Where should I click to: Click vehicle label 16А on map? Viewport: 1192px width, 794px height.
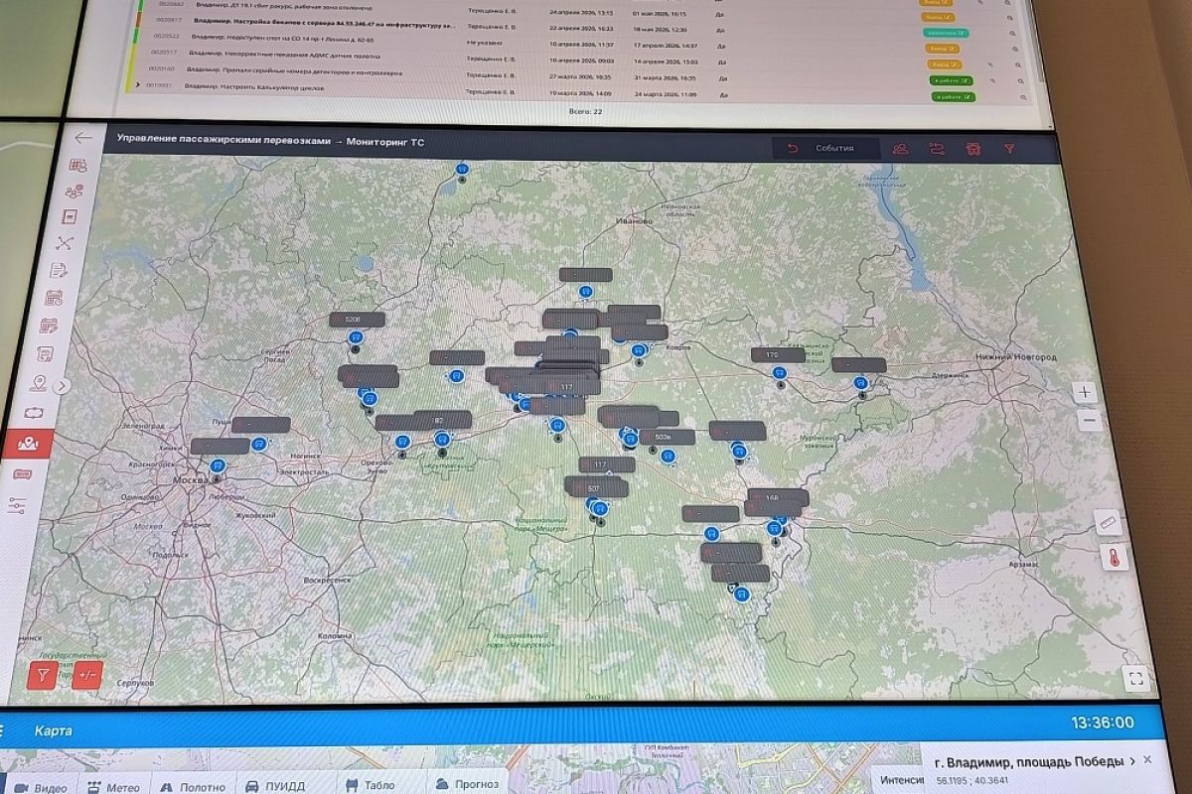780,496
